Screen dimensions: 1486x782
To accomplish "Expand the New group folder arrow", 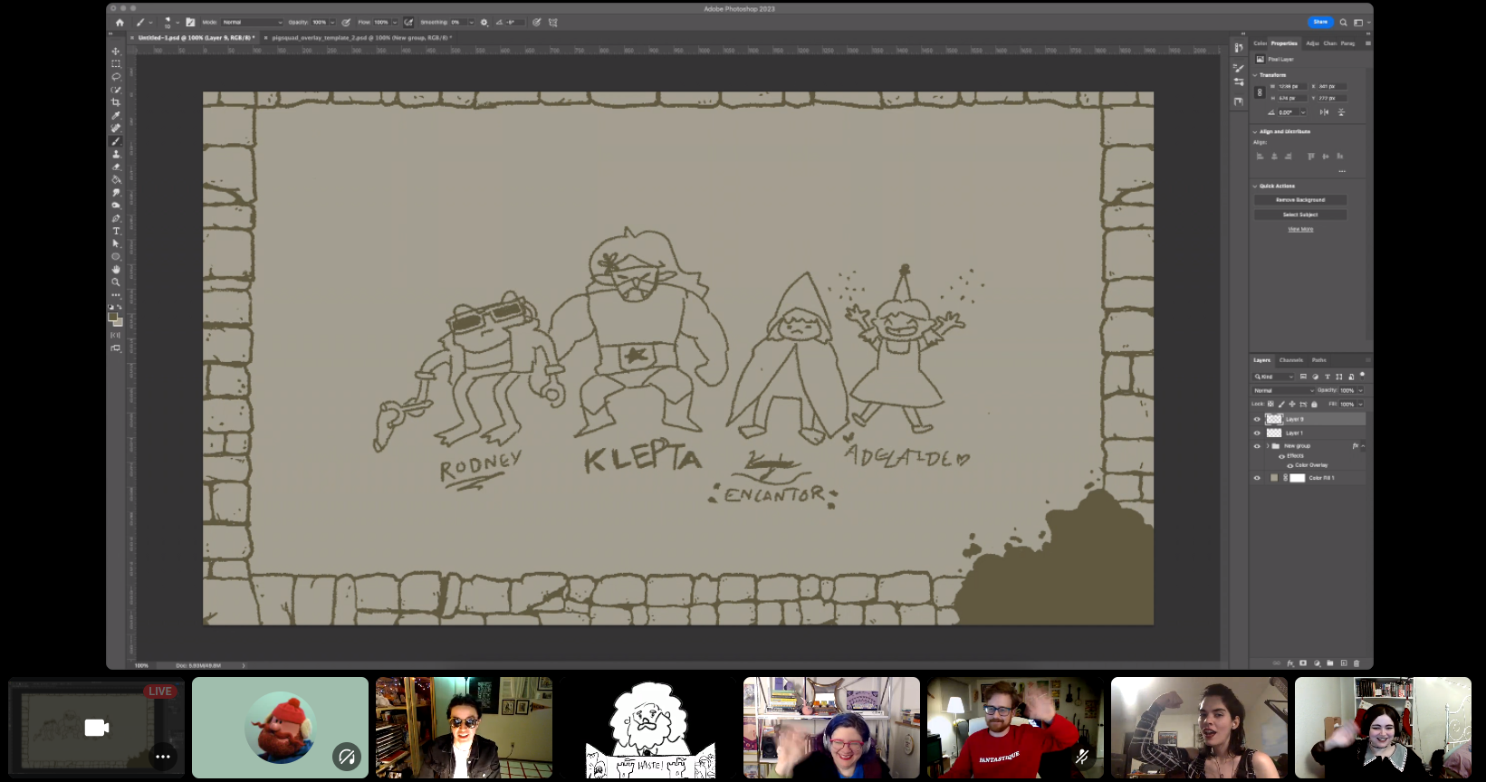I will coord(1268,446).
